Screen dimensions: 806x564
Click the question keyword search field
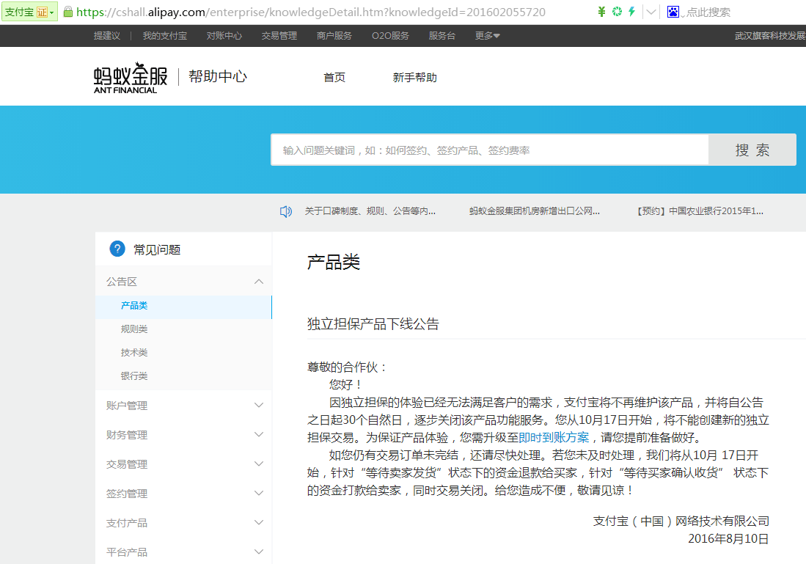(489, 150)
